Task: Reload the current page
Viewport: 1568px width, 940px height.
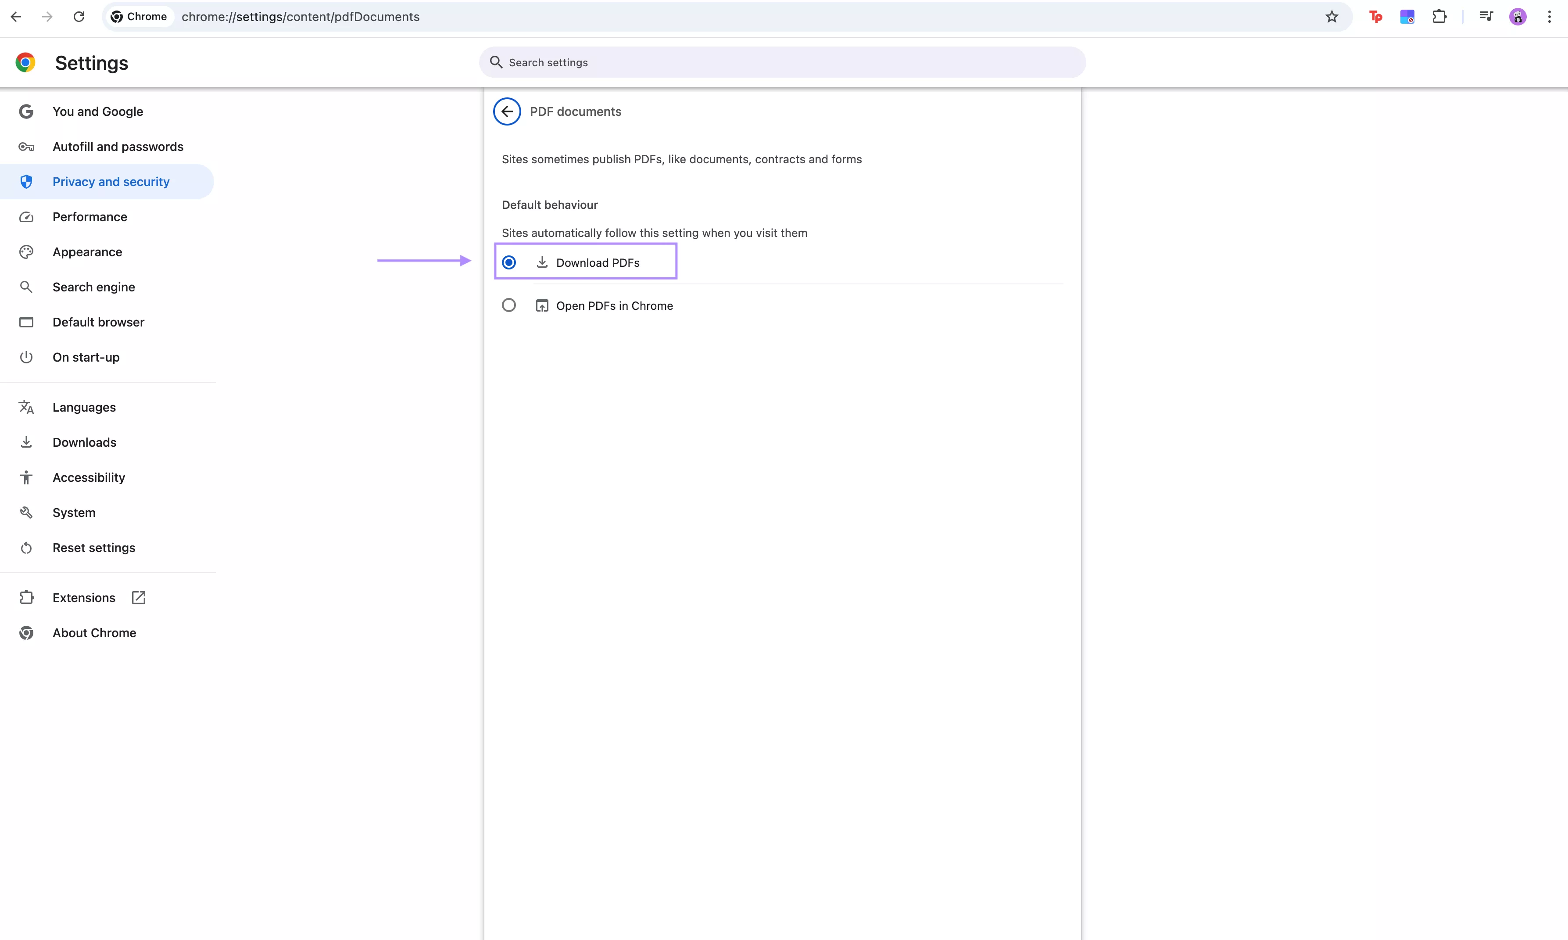Action: click(x=79, y=17)
